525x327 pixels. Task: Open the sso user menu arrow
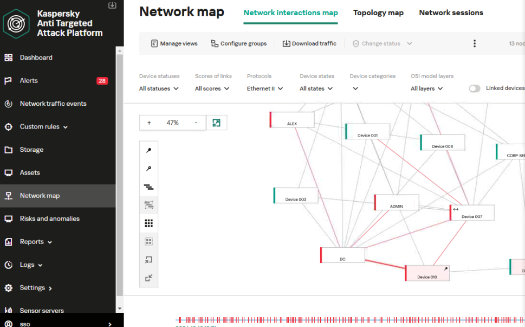[110, 324]
